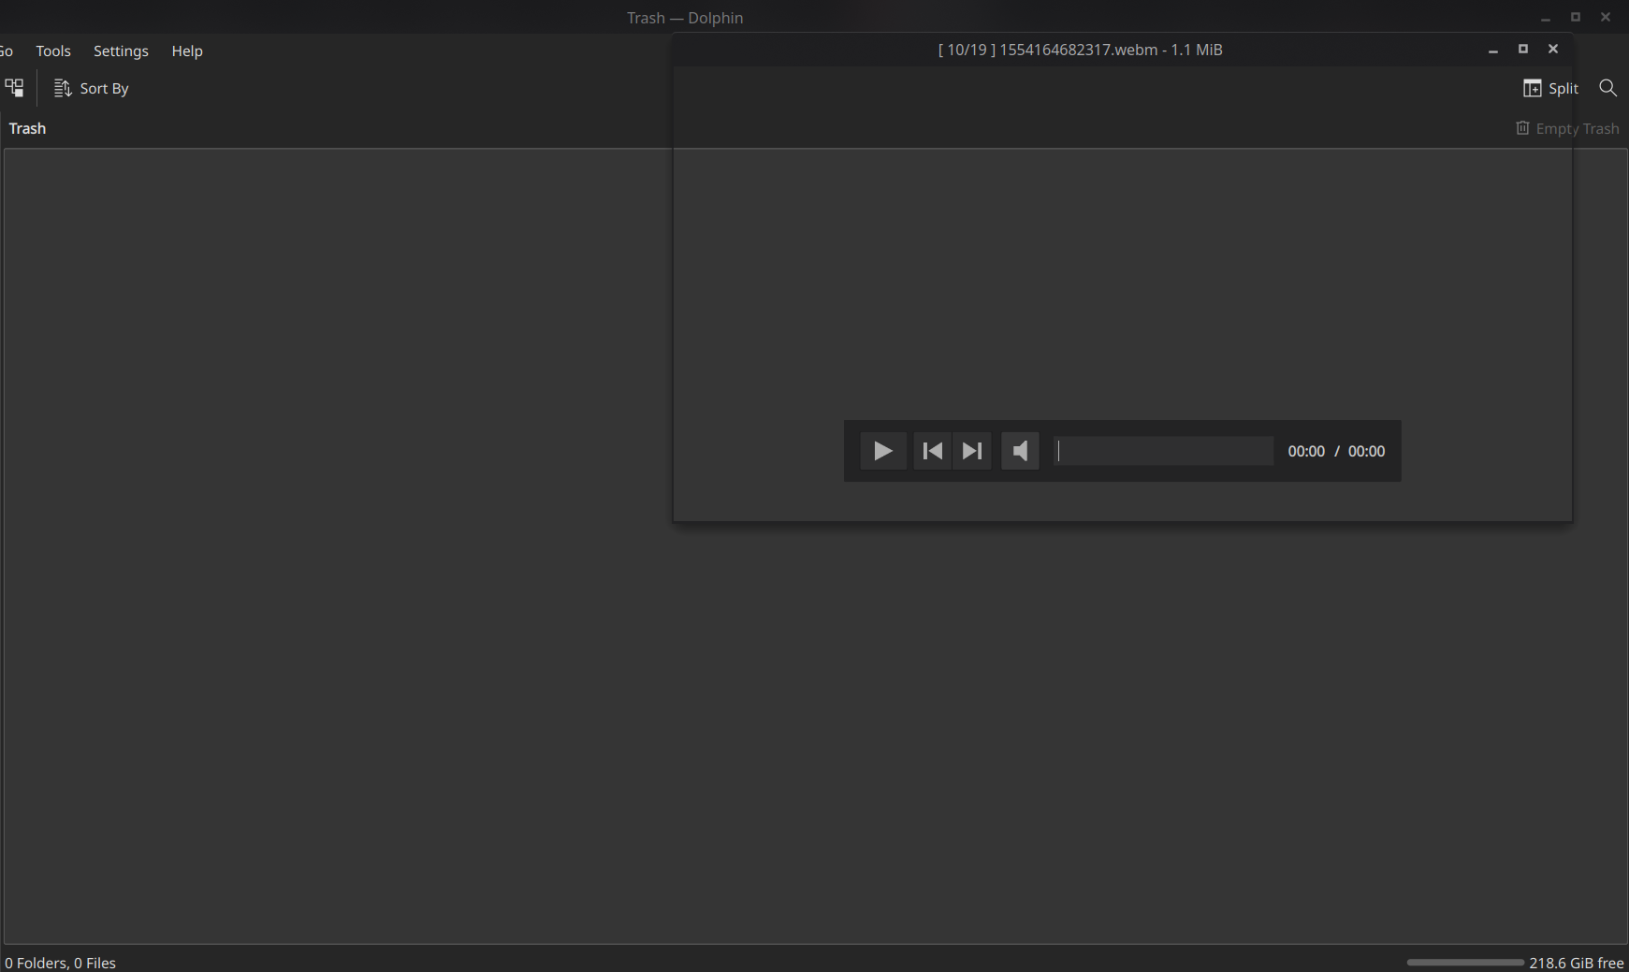
Task: Click the speaker icon in the player
Action: tap(1019, 450)
